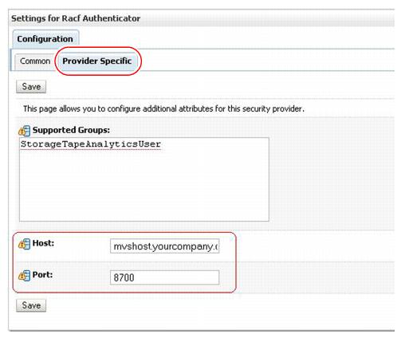Click the Supported Groups label text
The height and width of the screenshot is (338, 401).
pos(71,130)
